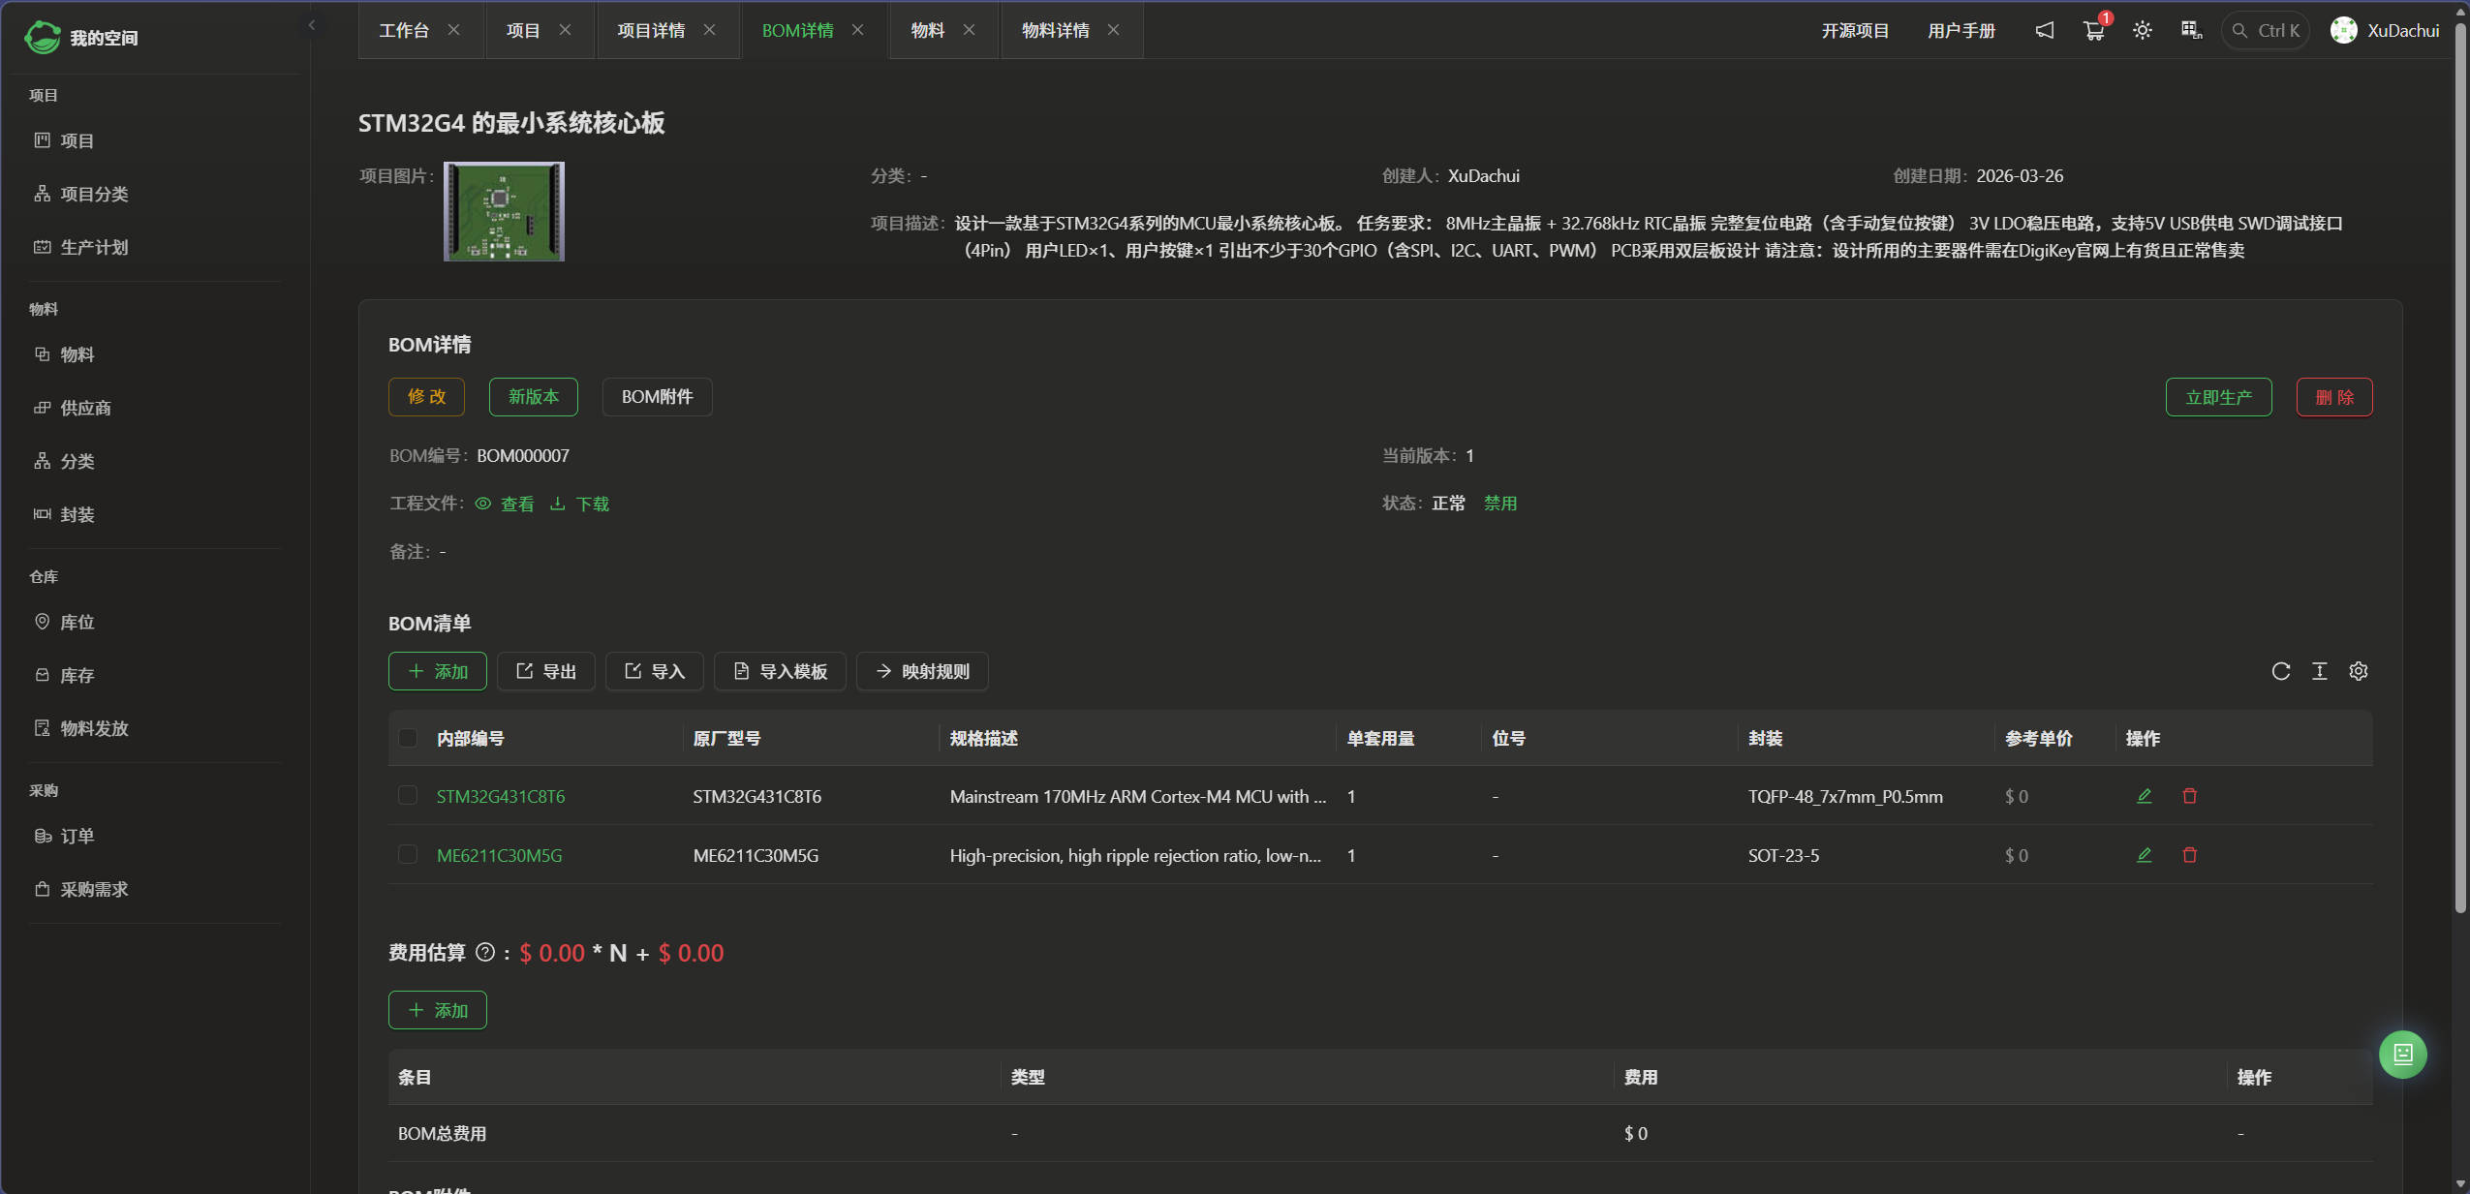Toggle the select-all header checkbox
Screen dimensions: 2470x1194
pyautogui.click(x=408, y=738)
